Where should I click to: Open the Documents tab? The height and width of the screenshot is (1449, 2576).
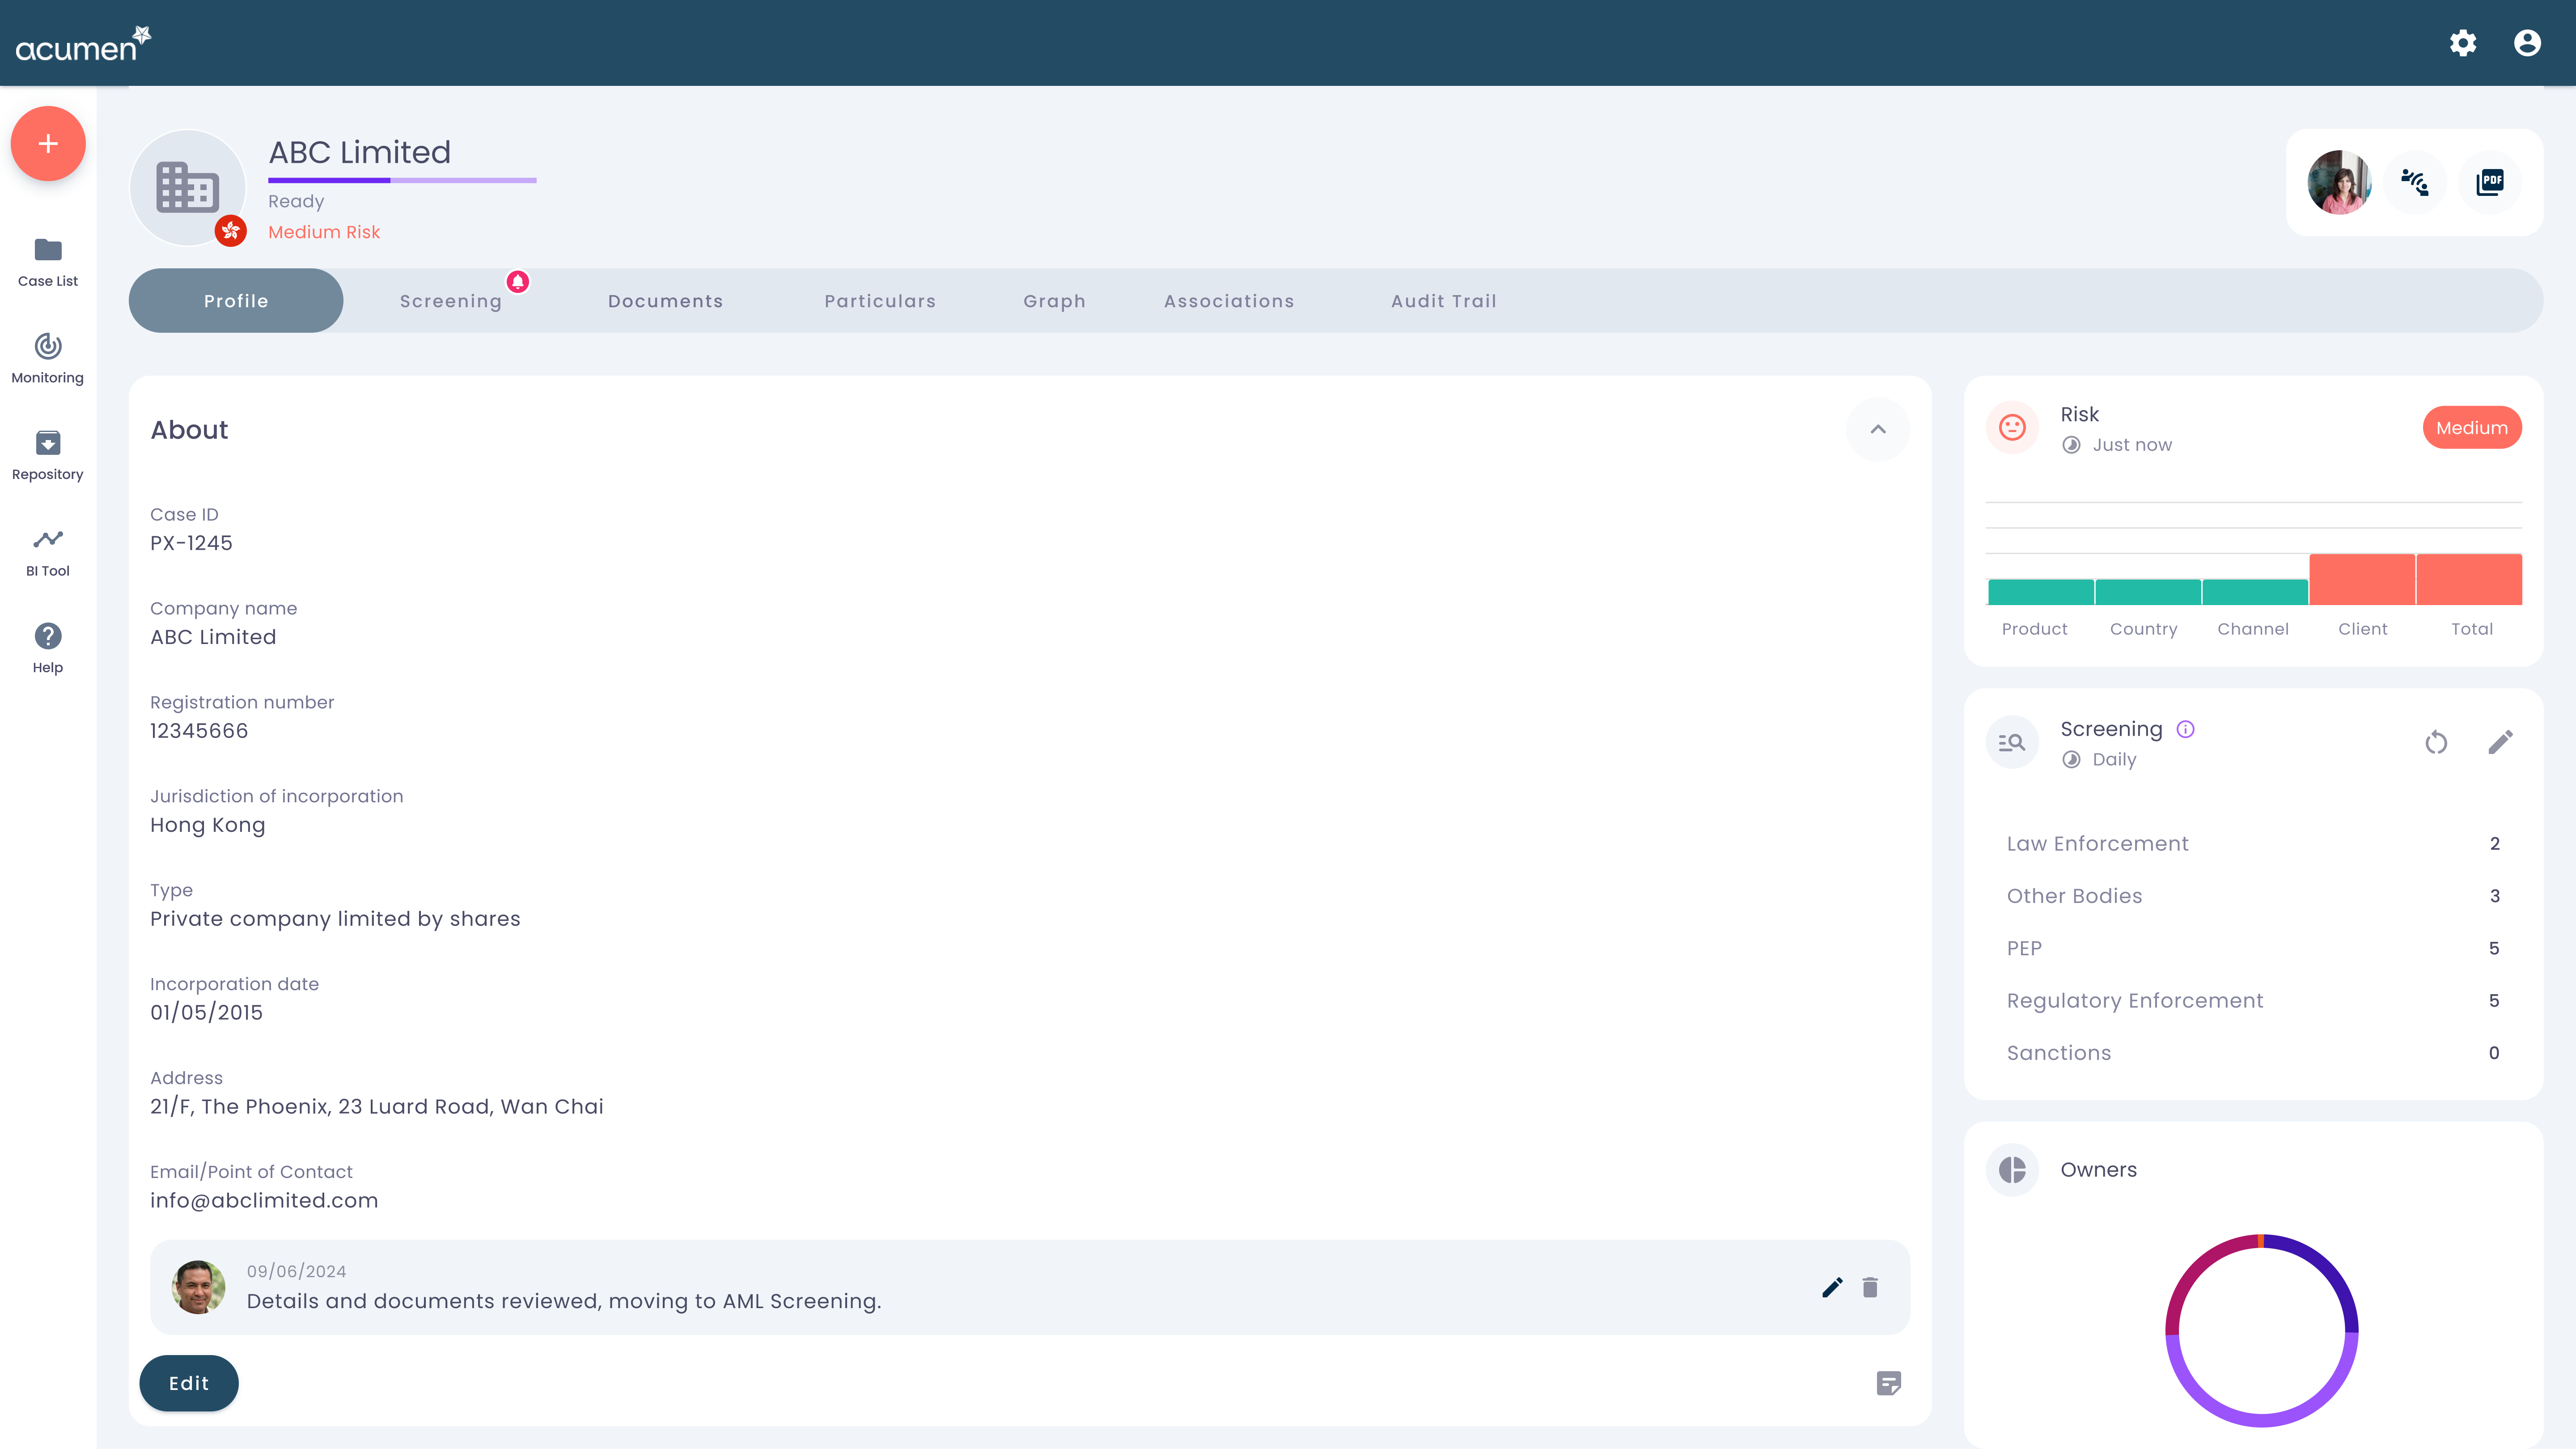[x=666, y=301]
